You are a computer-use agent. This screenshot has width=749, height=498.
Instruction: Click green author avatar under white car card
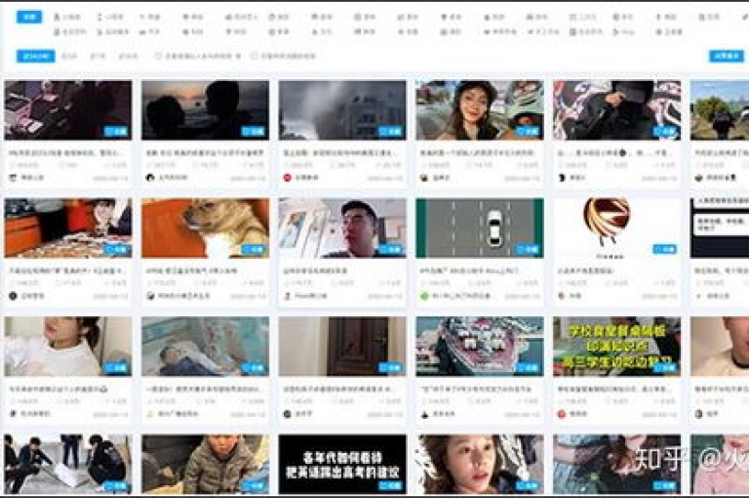(x=424, y=296)
